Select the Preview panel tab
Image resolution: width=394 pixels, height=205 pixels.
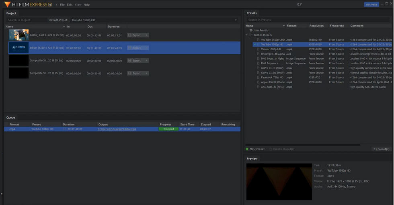(x=252, y=158)
